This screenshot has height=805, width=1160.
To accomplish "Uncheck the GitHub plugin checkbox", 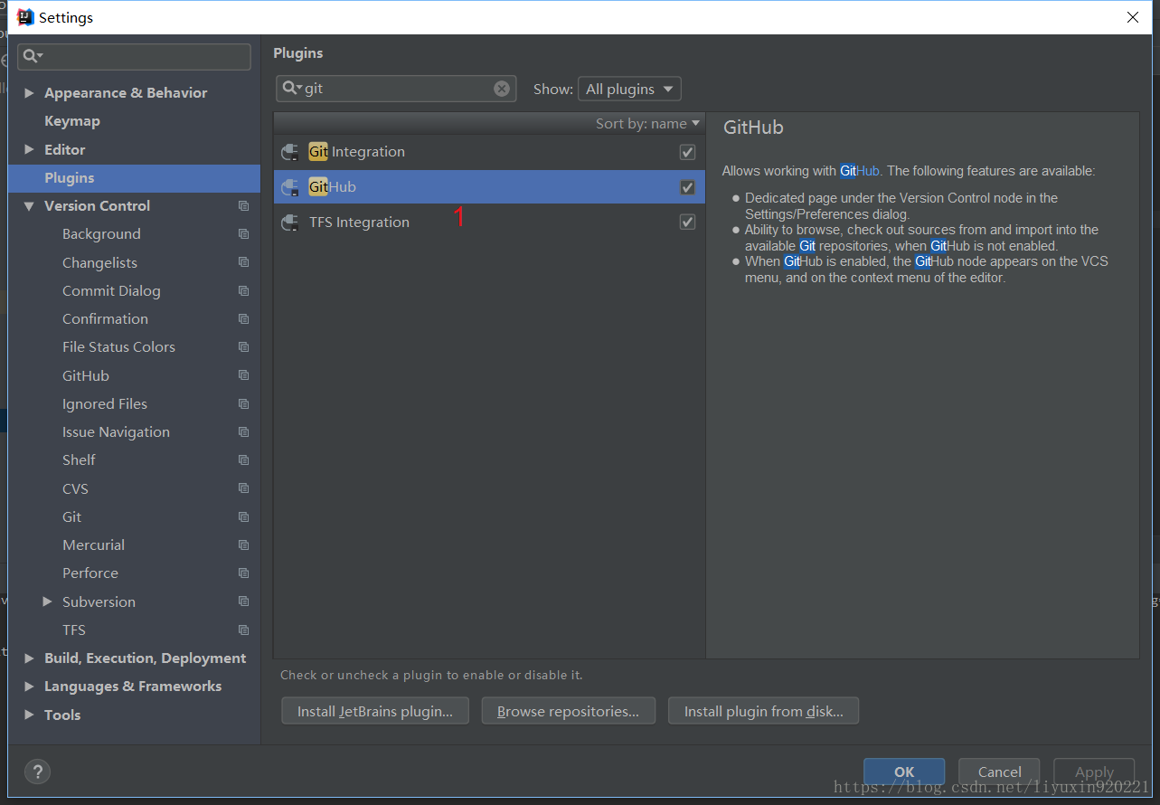I will point(687,187).
